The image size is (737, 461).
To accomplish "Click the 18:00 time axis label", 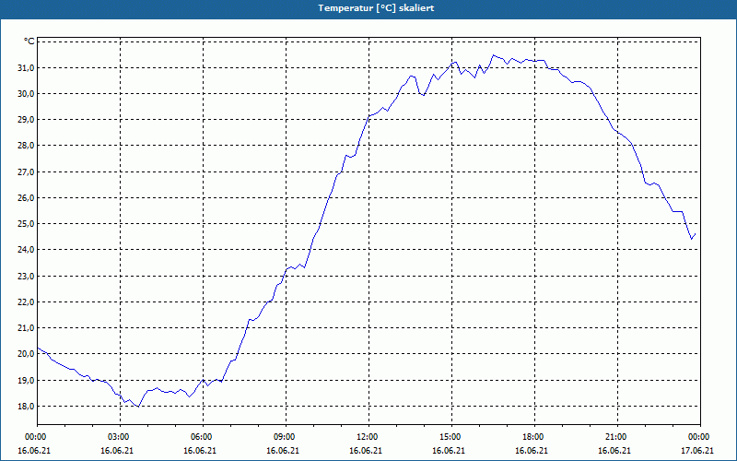I will pyautogui.click(x=534, y=437).
